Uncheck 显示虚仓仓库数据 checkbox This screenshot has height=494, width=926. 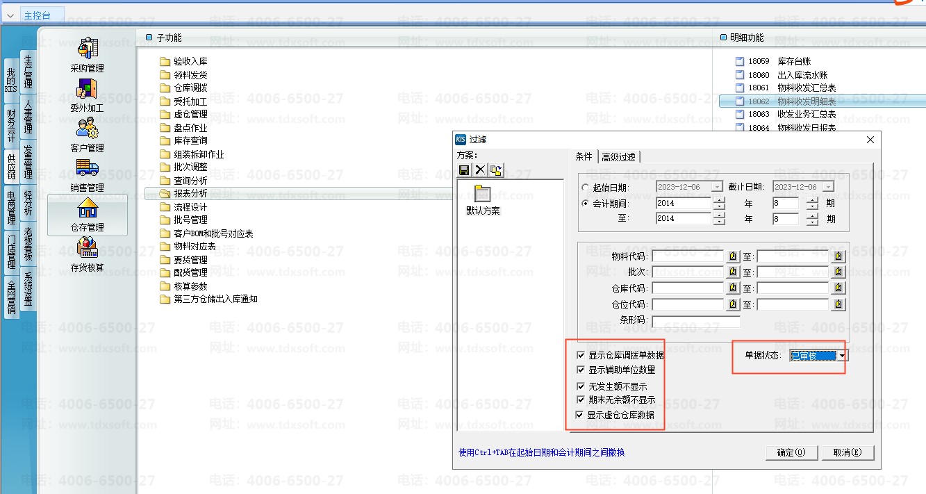[581, 415]
